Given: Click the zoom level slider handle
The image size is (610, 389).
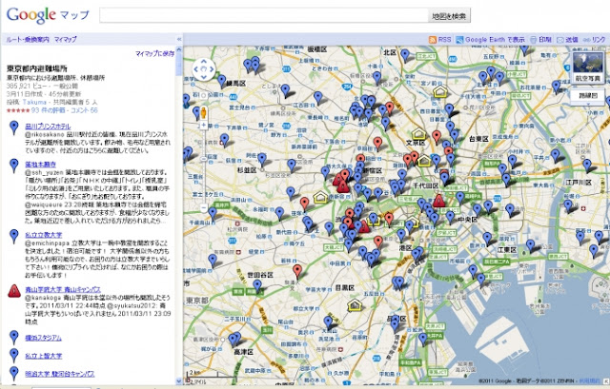Looking at the screenshot, I should (x=203, y=159).
